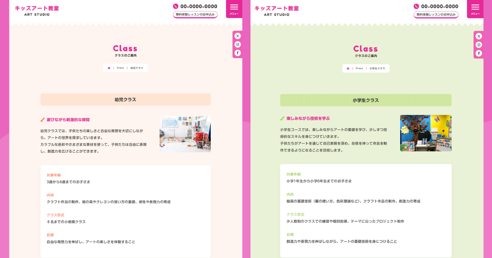The width and height of the screenshot is (492, 258).
Task: Click the Instagram icon in the side bar
Action: (x=238, y=44)
